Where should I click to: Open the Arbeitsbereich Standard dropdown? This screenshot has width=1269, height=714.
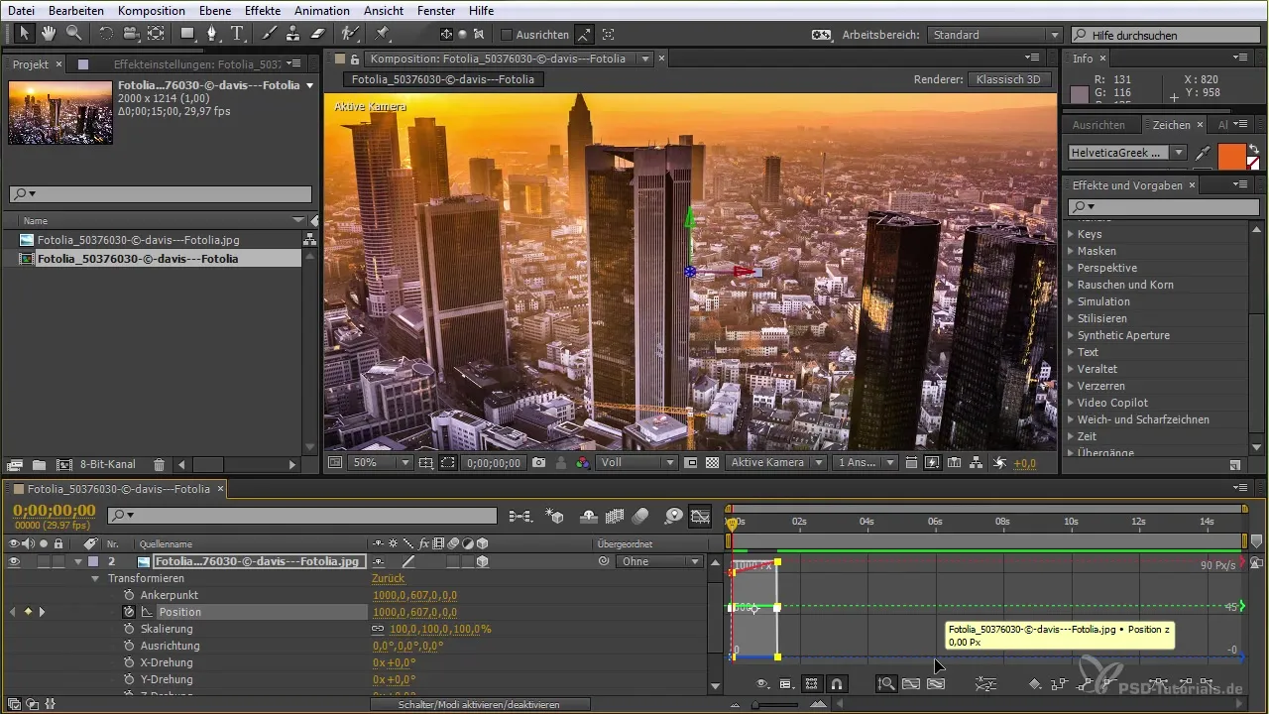tap(994, 35)
